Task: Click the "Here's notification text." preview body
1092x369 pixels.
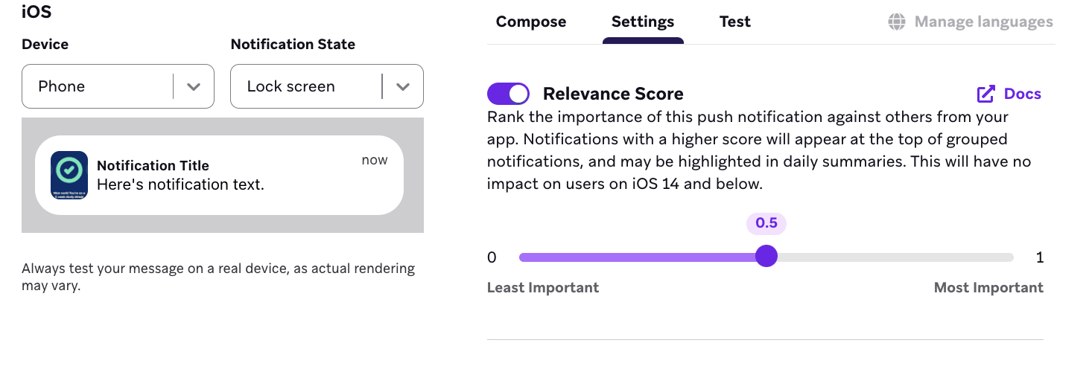Action: pos(180,184)
